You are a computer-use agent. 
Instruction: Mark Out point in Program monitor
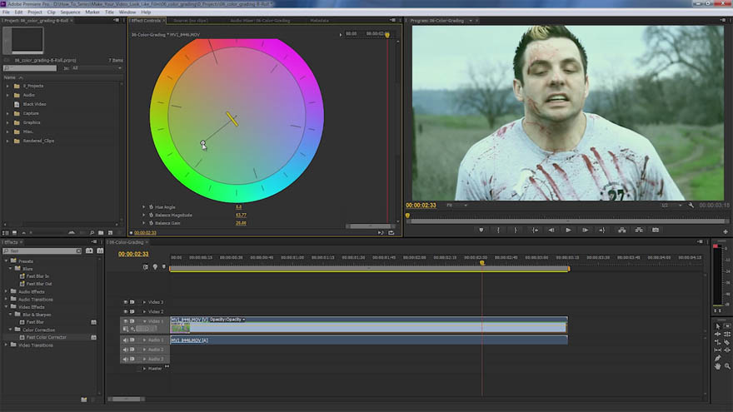515,230
